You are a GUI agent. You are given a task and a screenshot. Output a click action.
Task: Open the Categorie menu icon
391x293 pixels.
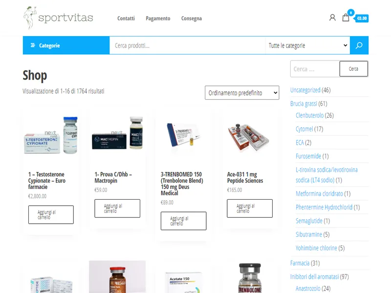click(33, 45)
